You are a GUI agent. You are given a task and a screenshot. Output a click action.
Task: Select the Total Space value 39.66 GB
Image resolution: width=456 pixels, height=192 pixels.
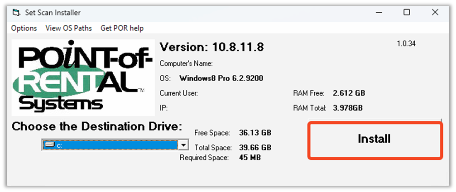click(255, 148)
